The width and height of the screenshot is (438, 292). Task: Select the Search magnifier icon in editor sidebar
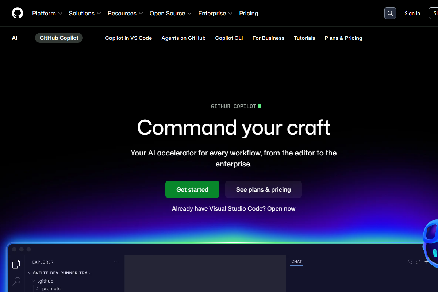pyautogui.click(x=16, y=281)
